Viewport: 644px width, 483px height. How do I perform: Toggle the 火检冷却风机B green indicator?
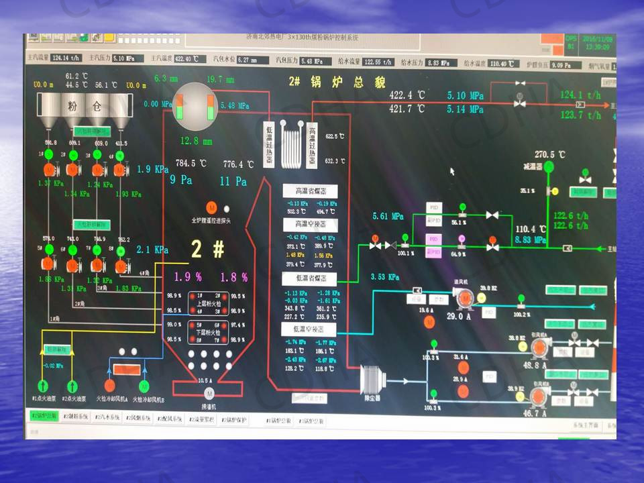click(x=144, y=386)
